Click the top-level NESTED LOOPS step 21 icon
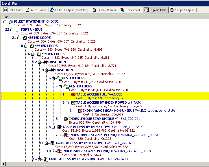This screenshot has width=209, height=167. [25, 38]
